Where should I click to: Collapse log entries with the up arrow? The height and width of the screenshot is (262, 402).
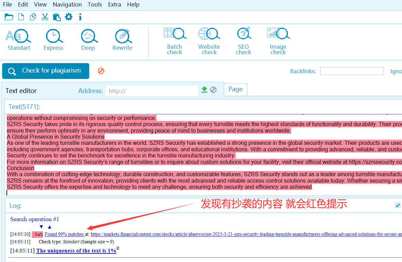tap(49, 227)
